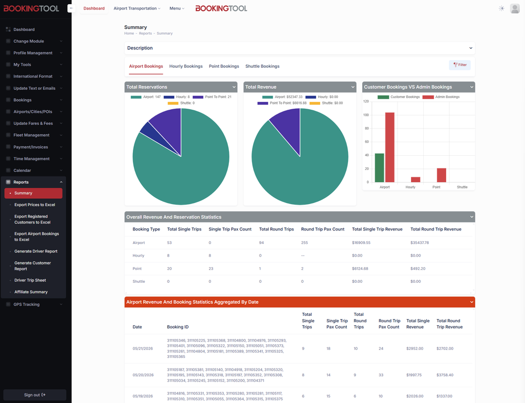
Task: Open Export Prices to Excel
Action: 35,205
